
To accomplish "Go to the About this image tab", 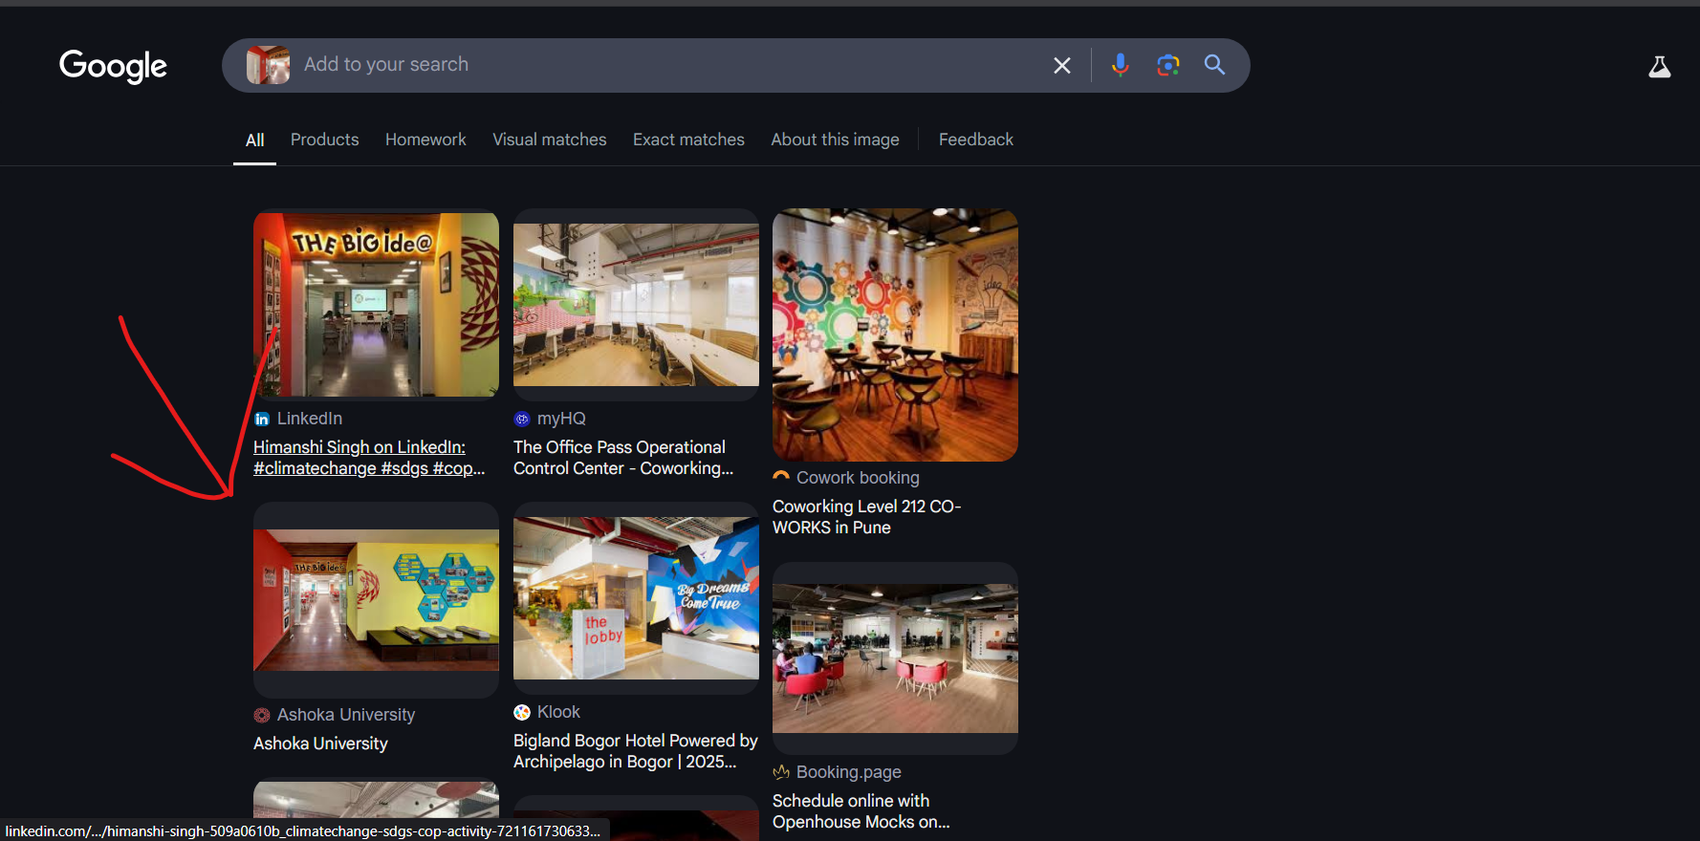I will coord(836,140).
